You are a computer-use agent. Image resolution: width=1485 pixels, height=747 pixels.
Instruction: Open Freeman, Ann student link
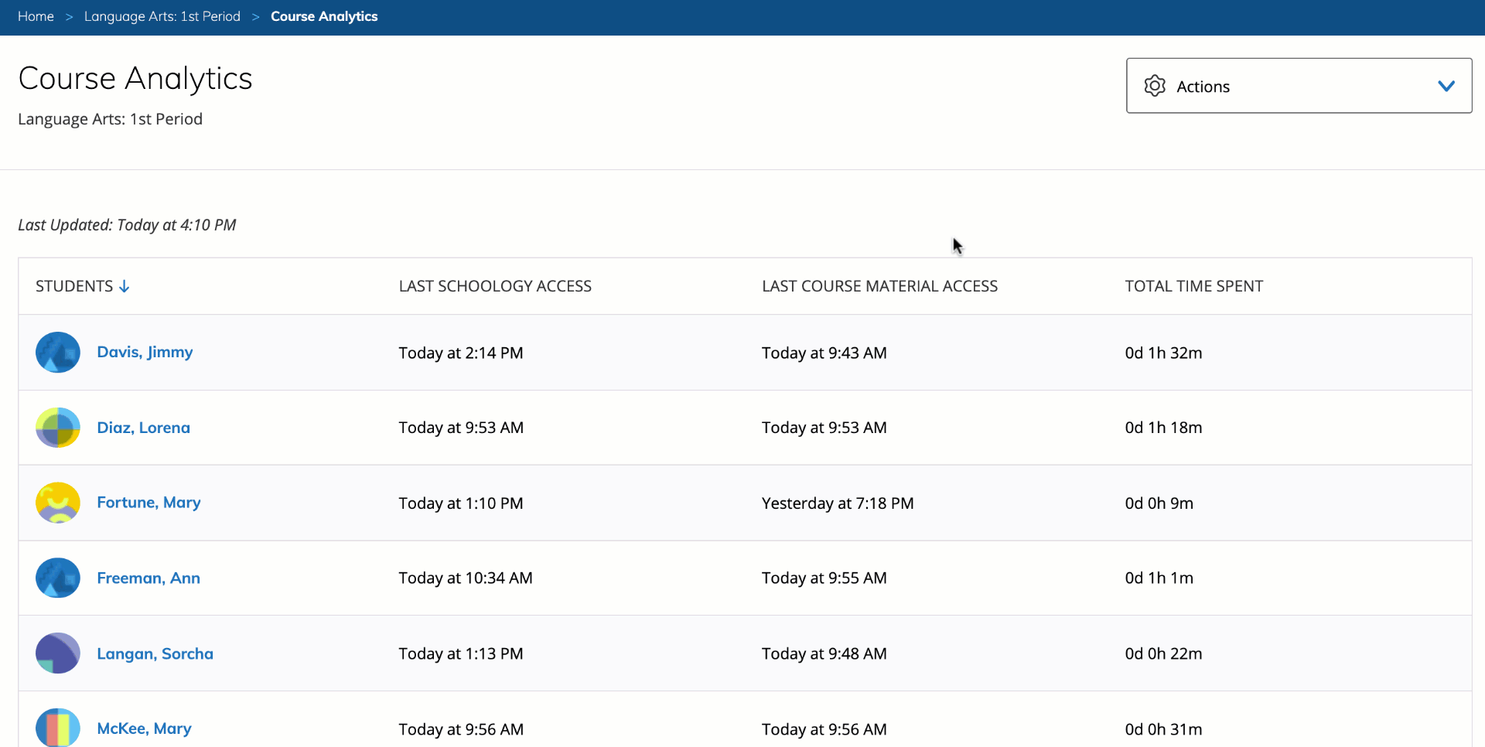[x=148, y=578]
